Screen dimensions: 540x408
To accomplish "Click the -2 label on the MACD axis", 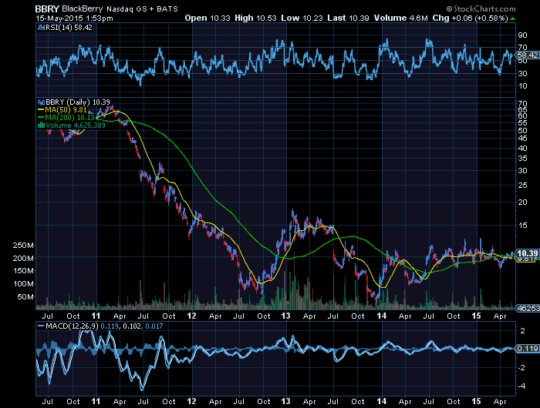I will 521,368.
